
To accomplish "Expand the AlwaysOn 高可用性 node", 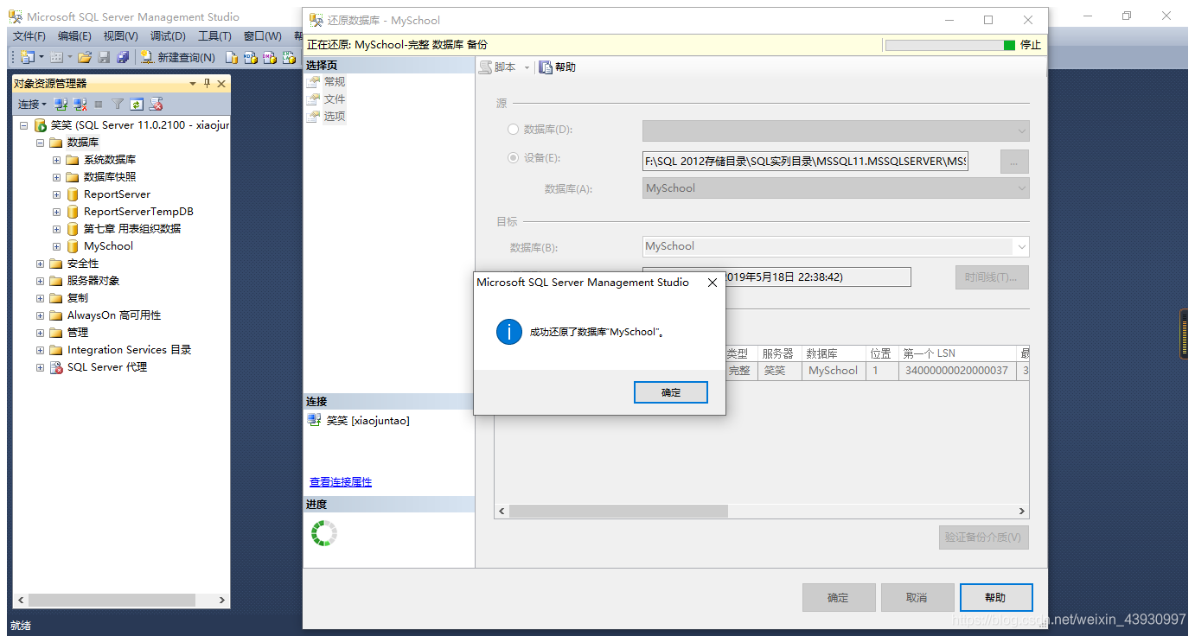I will coord(40,315).
